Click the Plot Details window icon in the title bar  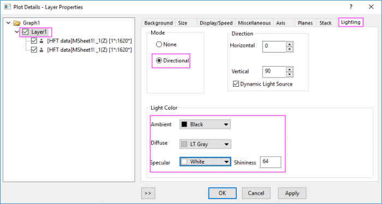(7, 7)
